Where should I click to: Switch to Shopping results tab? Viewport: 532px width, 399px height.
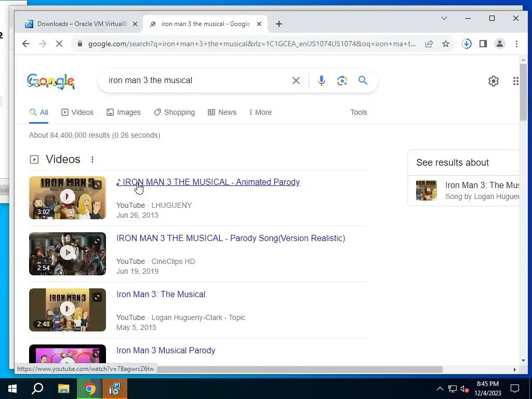pos(175,112)
